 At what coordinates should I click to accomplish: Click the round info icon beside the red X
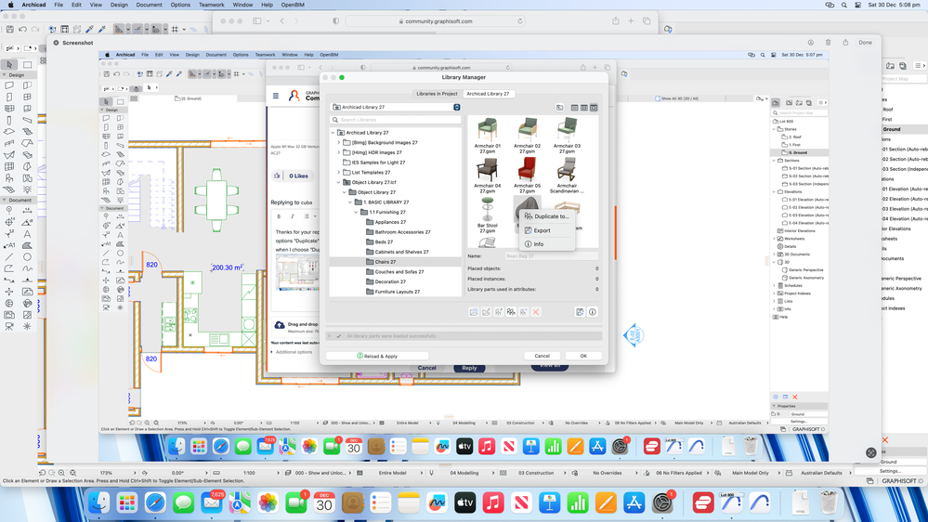coord(593,312)
